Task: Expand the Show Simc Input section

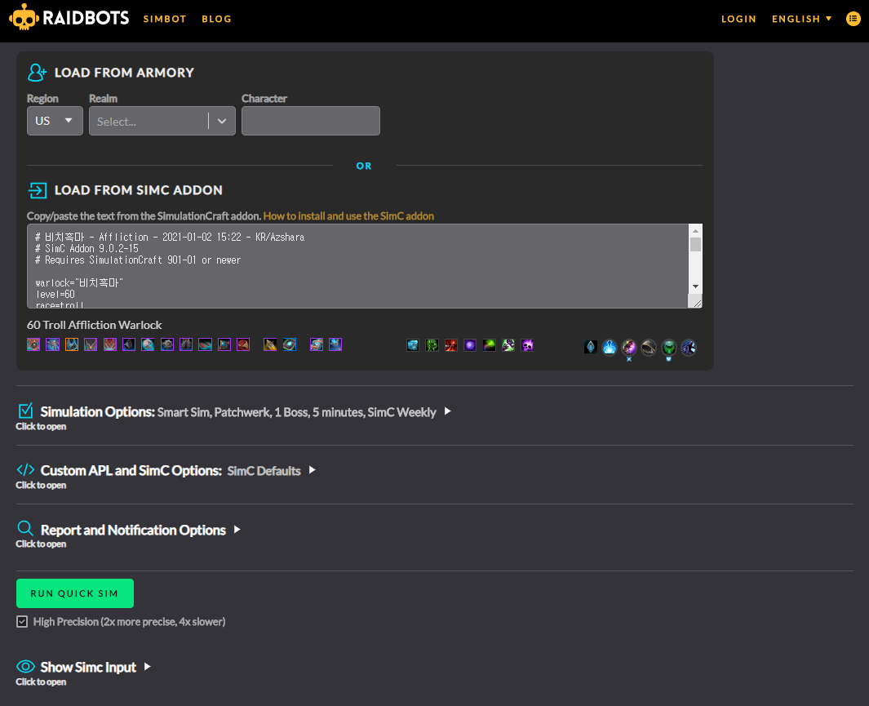Action: tap(84, 667)
